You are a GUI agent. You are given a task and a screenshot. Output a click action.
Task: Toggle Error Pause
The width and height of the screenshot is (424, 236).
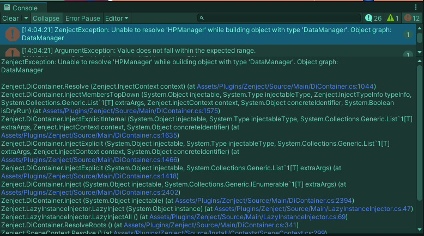(x=83, y=18)
